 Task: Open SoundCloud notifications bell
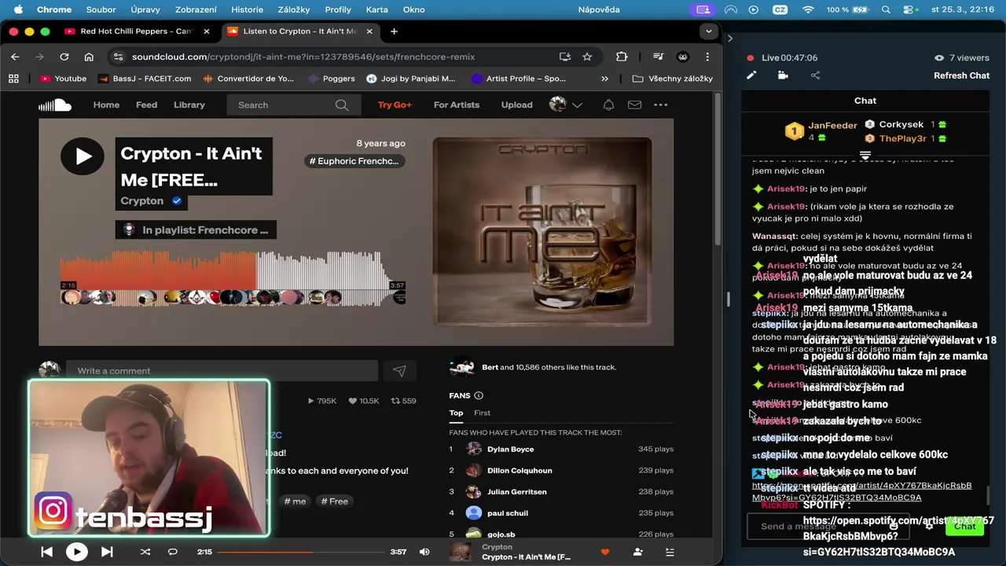click(608, 105)
